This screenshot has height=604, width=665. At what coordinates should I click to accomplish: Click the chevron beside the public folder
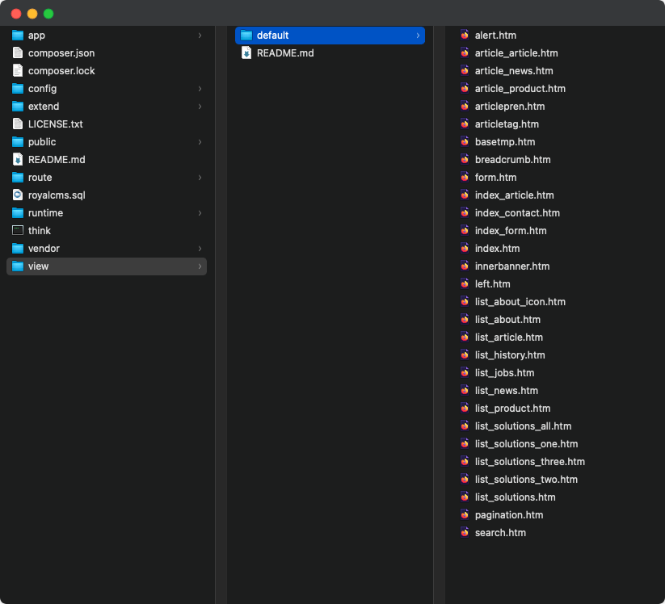pos(200,142)
